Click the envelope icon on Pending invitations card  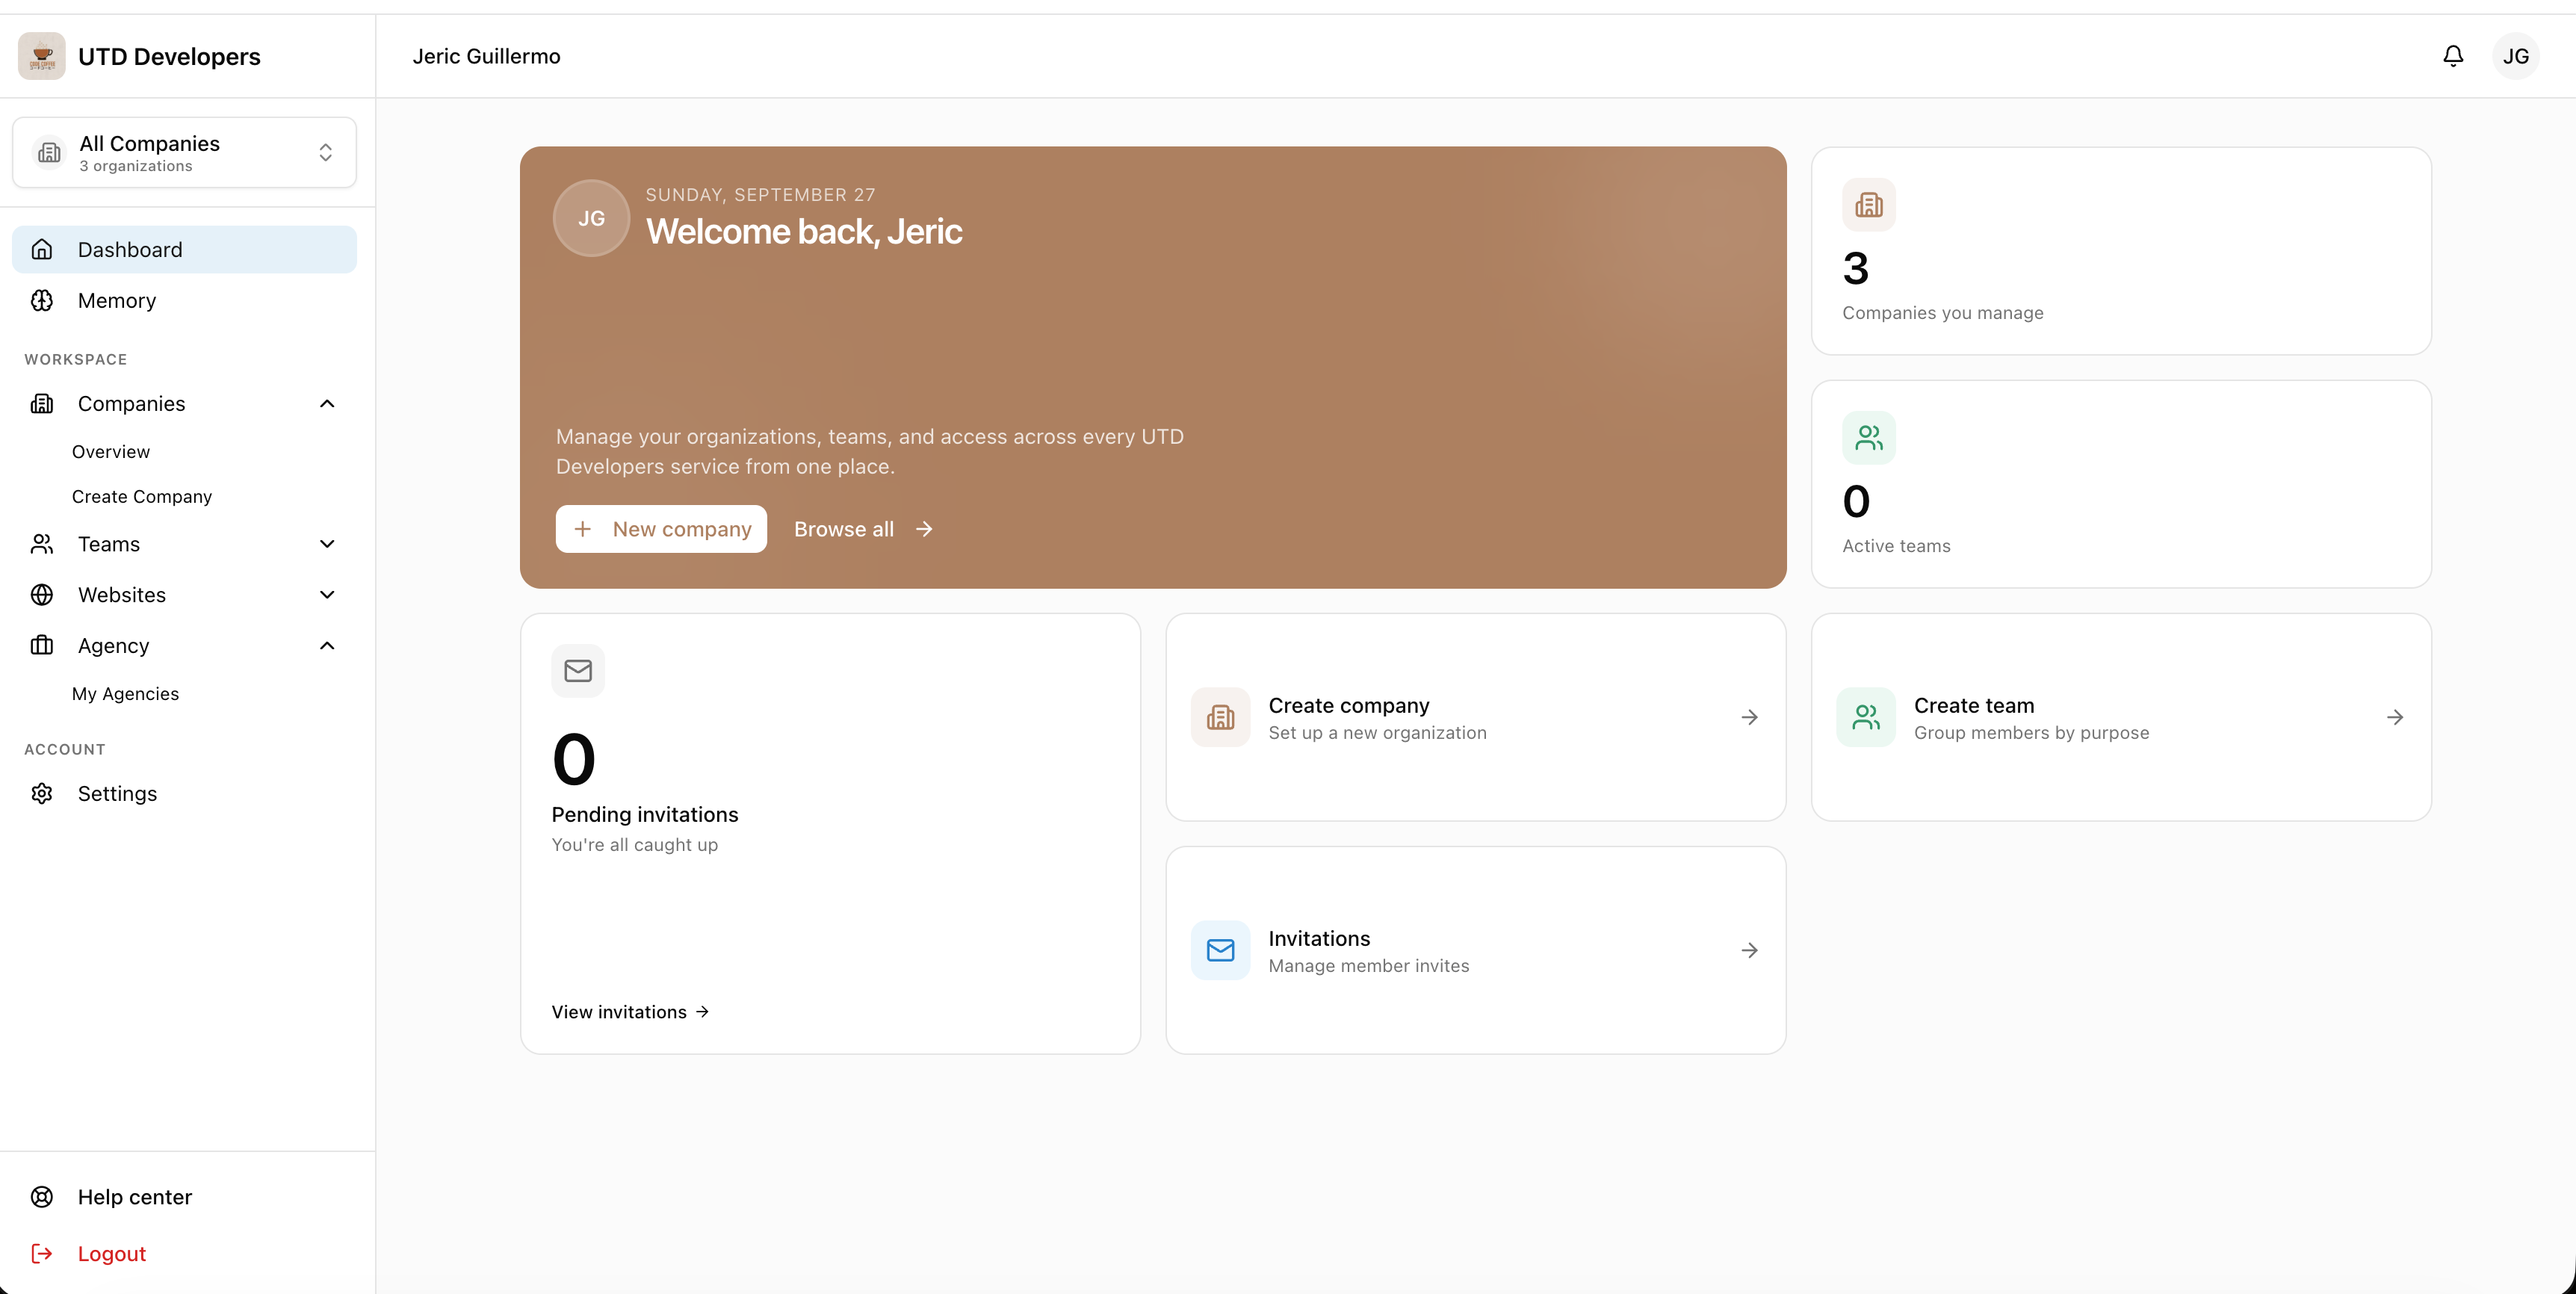point(578,670)
